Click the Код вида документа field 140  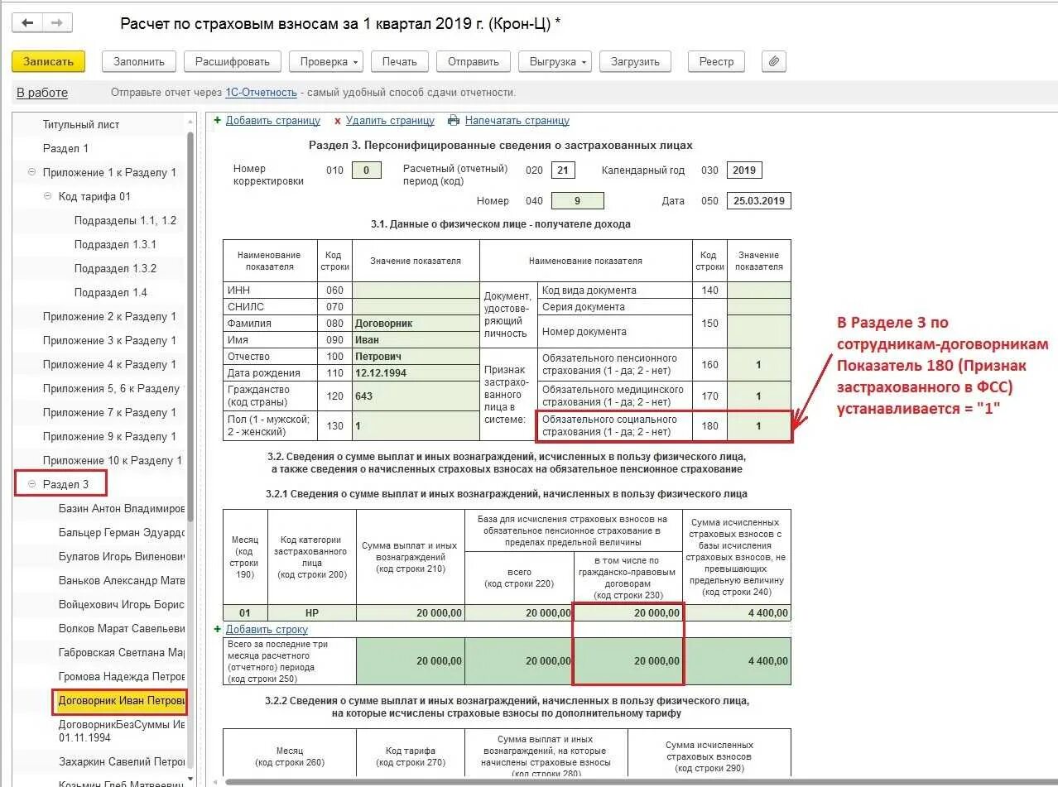pyautogui.click(x=758, y=290)
